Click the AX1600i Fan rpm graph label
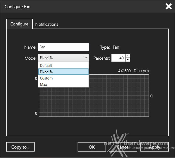This screenshot has height=158, width=175. pos(133,71)
